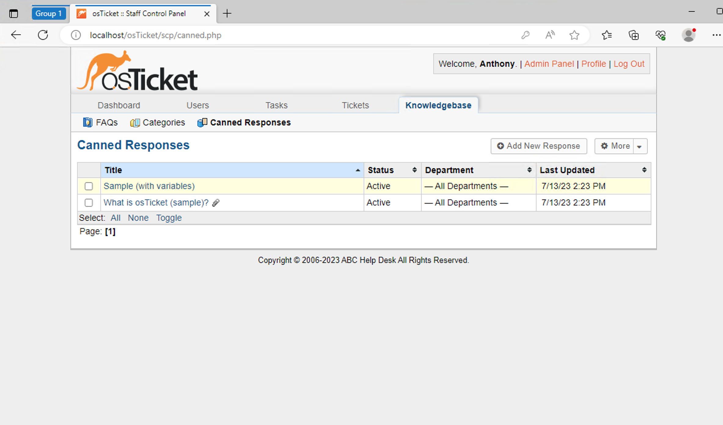Check the What is osTicket checkbox
Image resolution: width=723 pixels, height=425 pixels.
[x=89, y=203]
